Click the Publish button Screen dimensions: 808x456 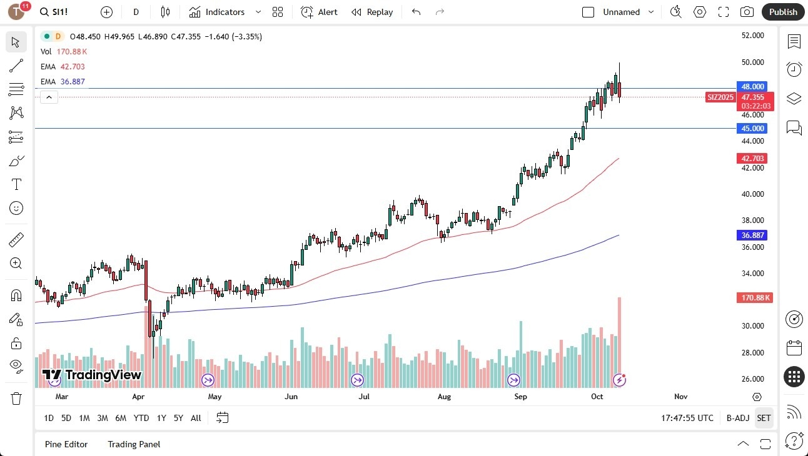(x=782, y=12)
